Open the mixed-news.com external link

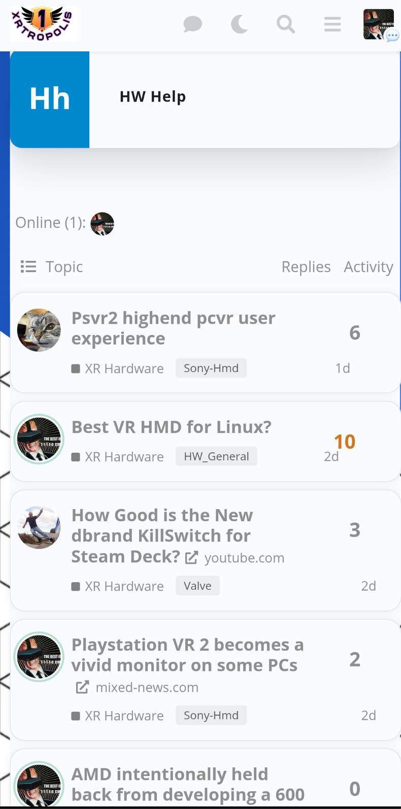[147, 687]
